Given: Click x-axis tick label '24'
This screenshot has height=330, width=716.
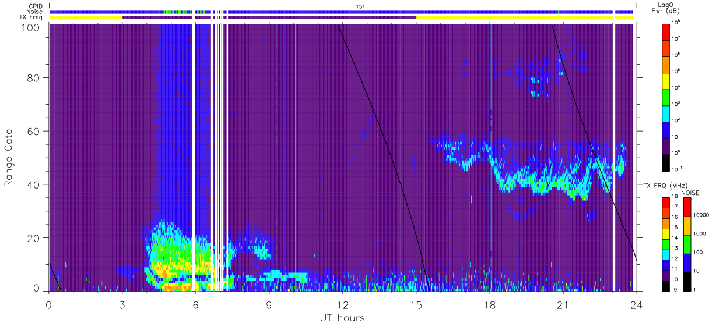Looking at the screenshot, I should [x=636, y=305].
